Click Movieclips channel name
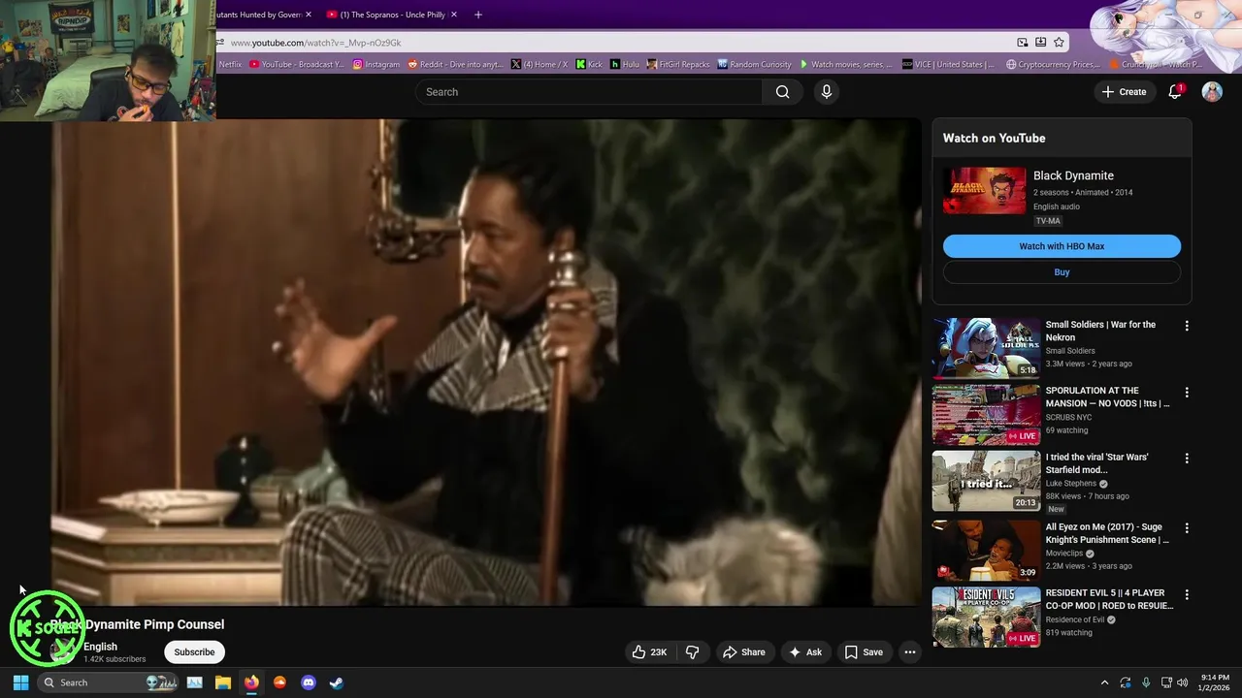 tap(1064, 554)
